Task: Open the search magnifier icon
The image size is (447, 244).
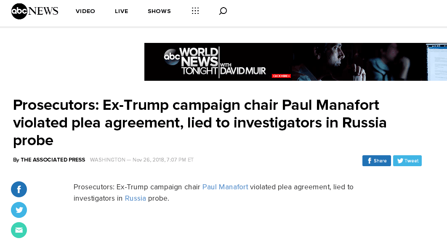Action: pos(223,11)
